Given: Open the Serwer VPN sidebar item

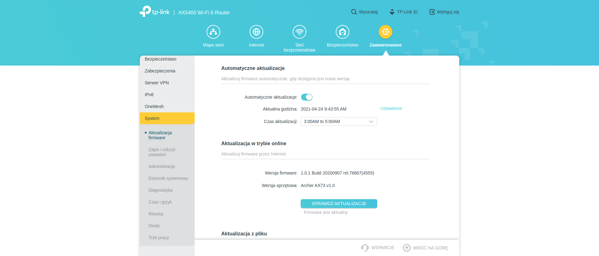Looking at the screenshot, I should [x=157, y=83].
